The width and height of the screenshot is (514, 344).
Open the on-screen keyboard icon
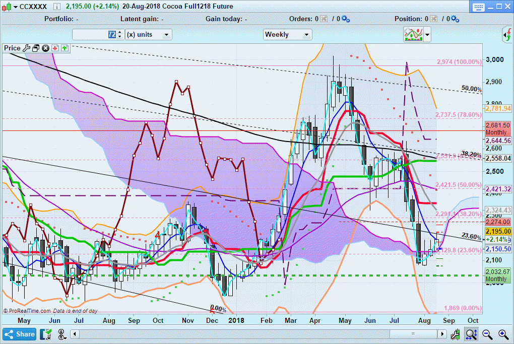coord(479,7)
